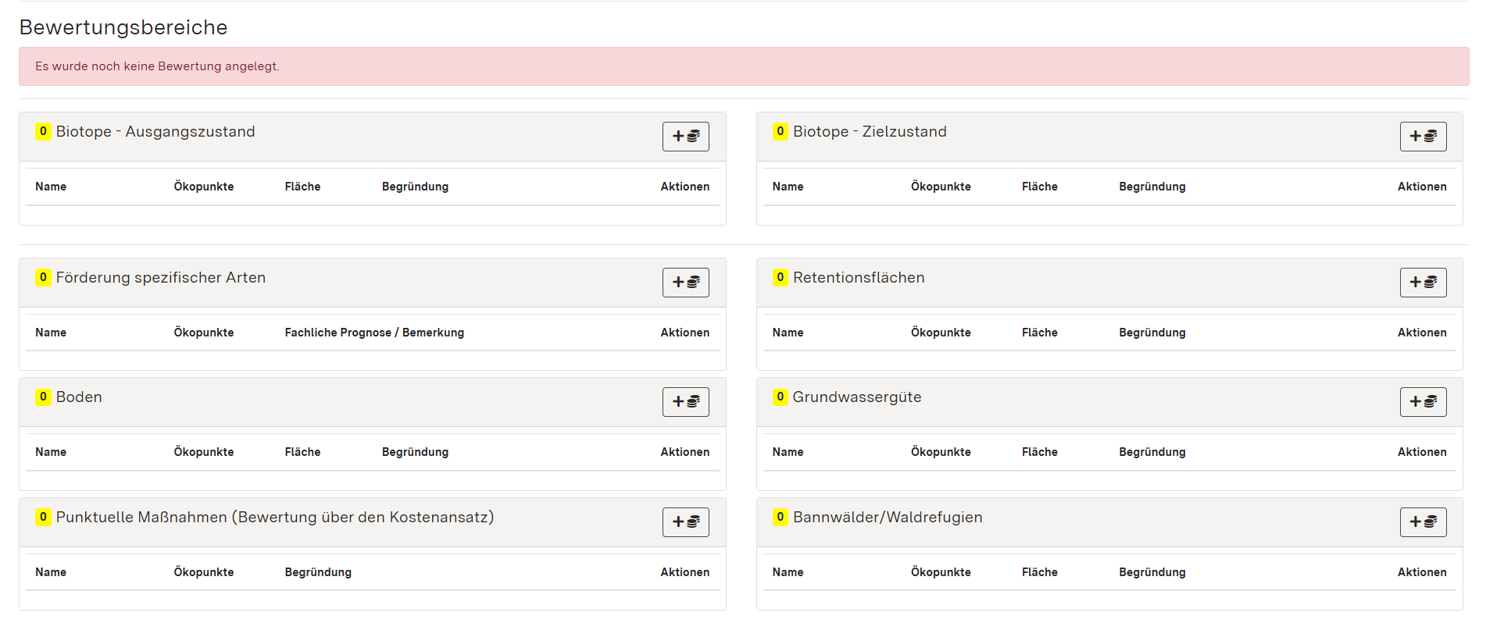Click the Fachliche Prognose / Bemerkung header
The width and height of the screenshot is (1486, 630).
coord(374,332)
